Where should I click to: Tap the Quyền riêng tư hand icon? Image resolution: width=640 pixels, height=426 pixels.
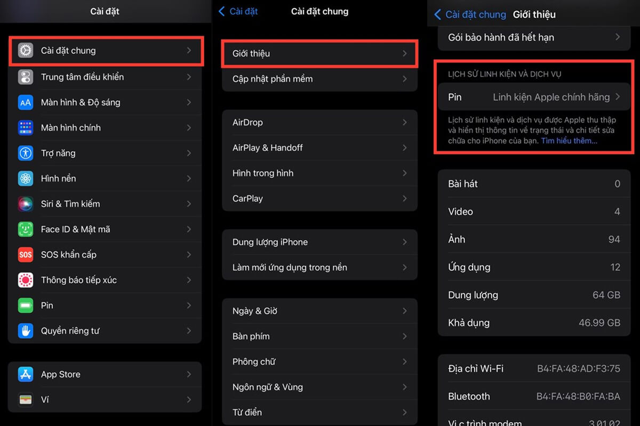point(26,331)
